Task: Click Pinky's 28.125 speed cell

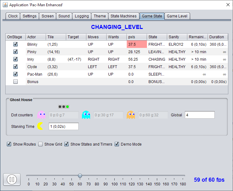Action: coord(137,52)
